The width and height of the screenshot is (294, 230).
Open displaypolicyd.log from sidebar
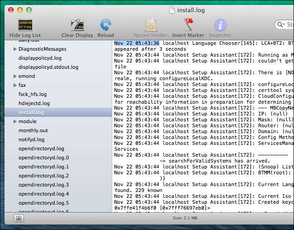tap(40, 58)
